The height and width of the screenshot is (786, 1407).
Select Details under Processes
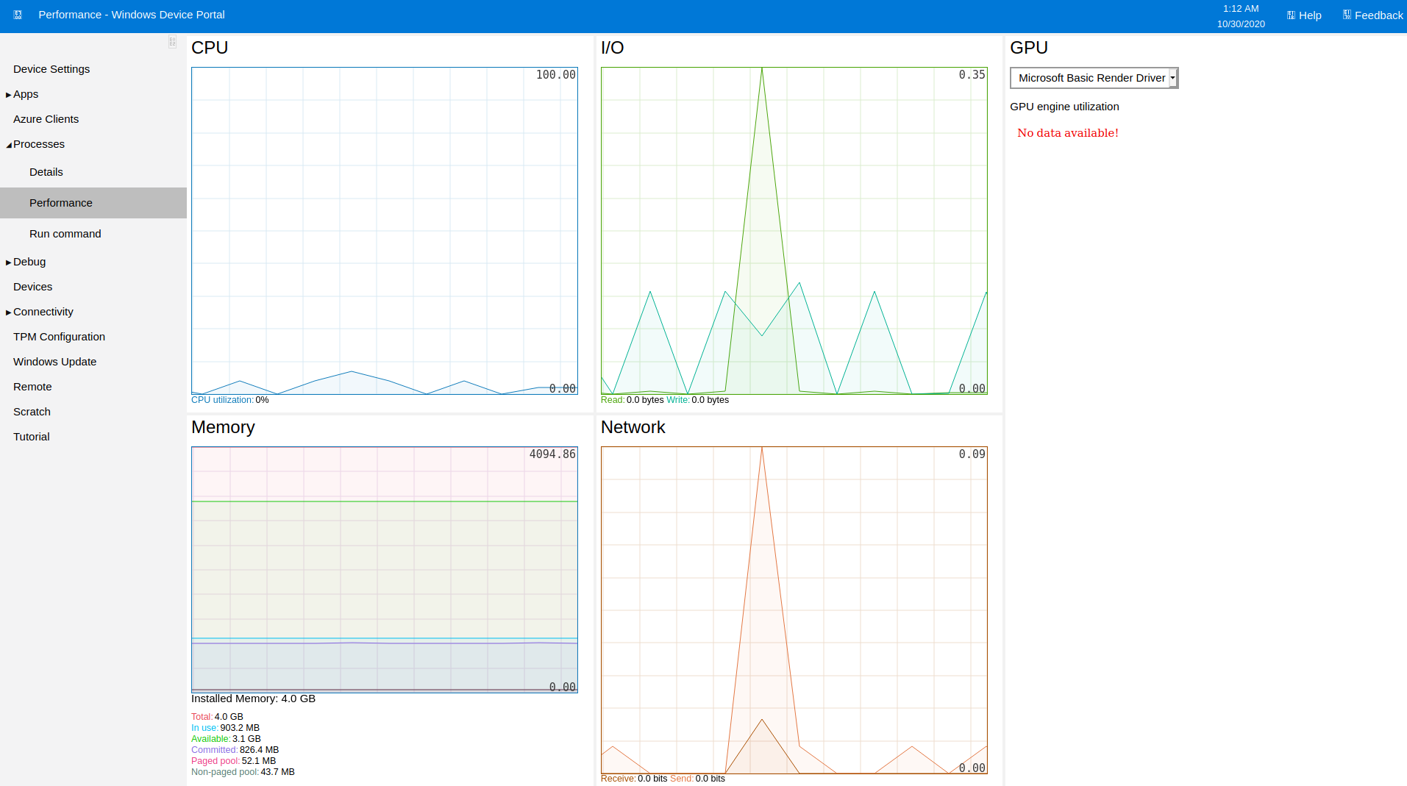pos(46,172)
